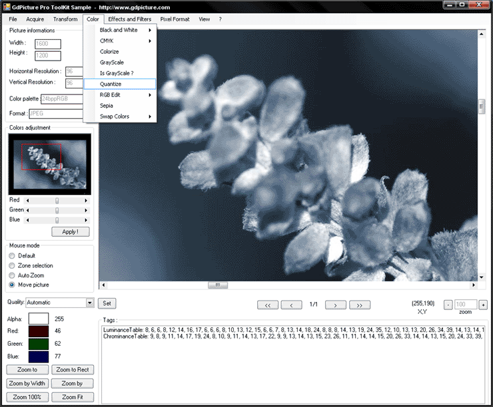493x407 pixels.
Task: Open the Effects and Filters menu
Action: (x=129, y=19)
